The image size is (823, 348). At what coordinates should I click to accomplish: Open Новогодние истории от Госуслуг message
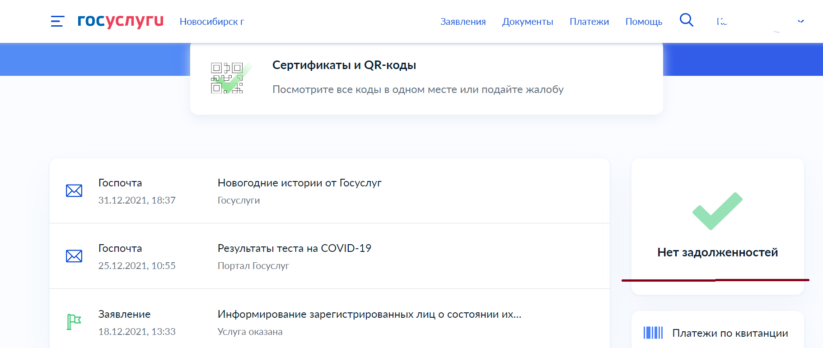tap(299, 183)
